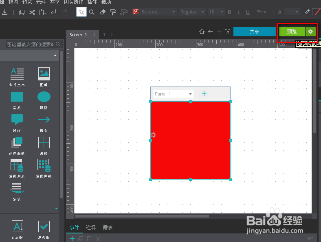Click the red rectangle on canvas
321x242 pixels.
190,141
